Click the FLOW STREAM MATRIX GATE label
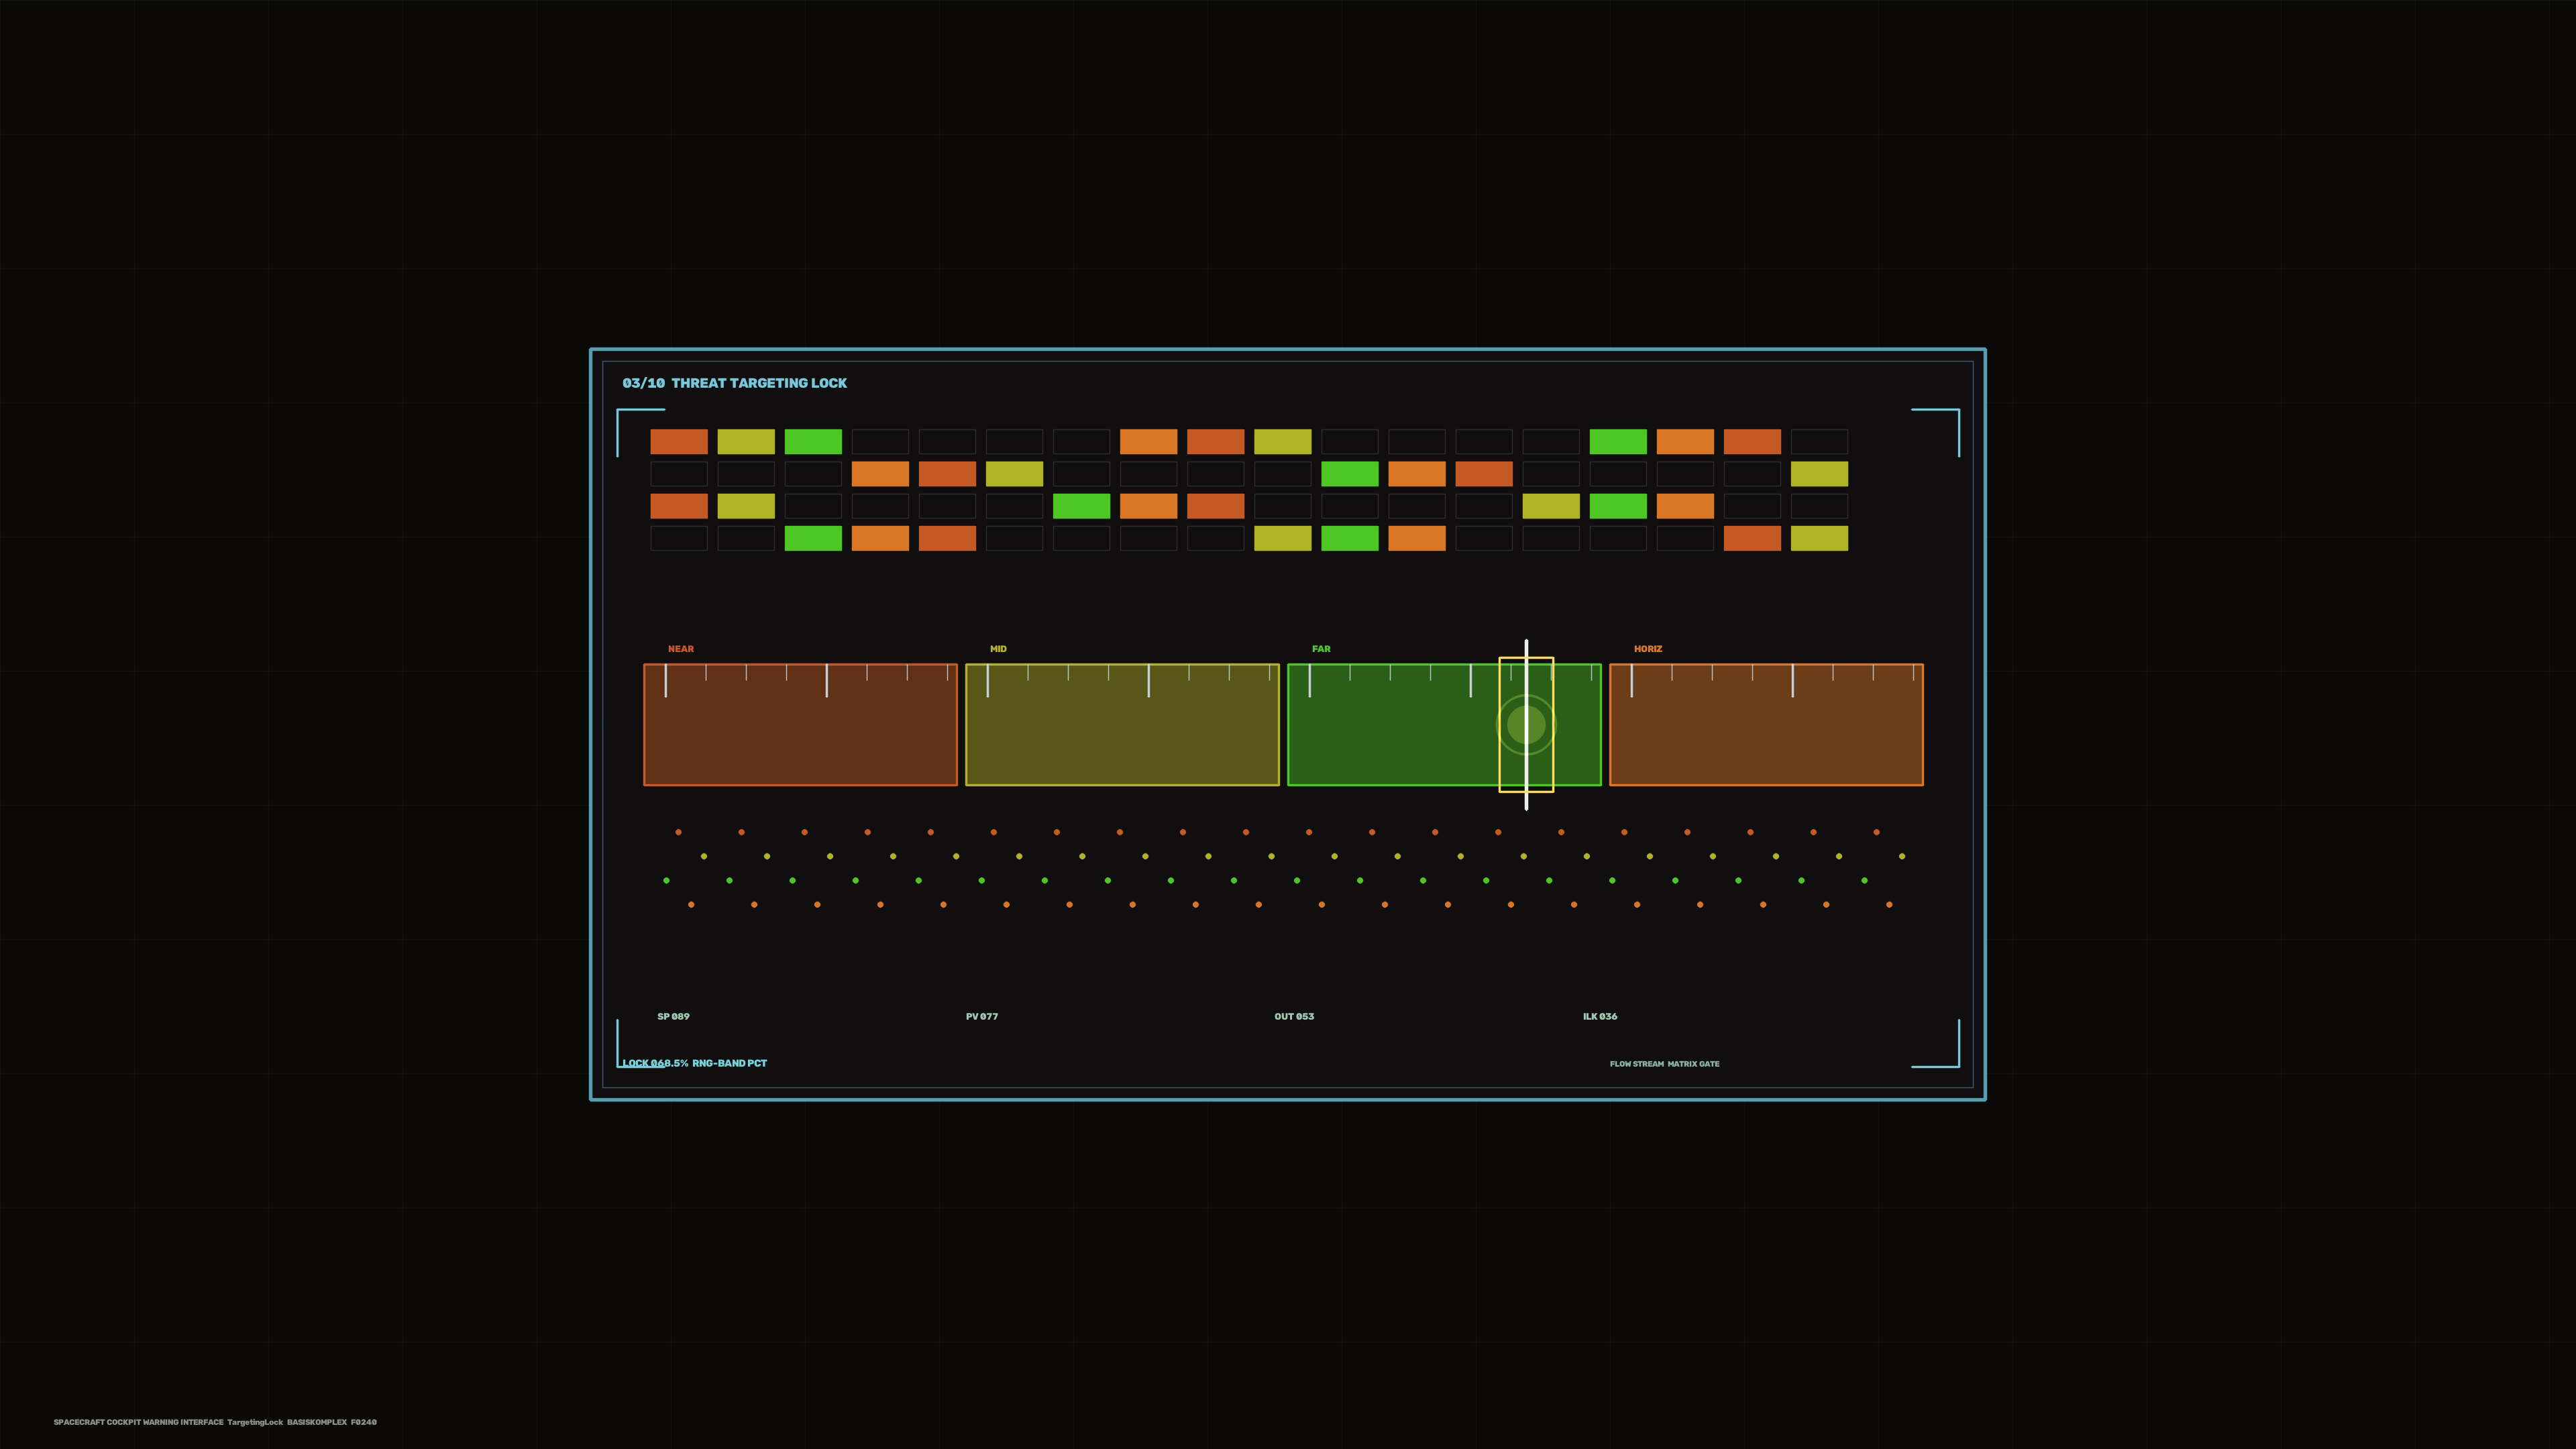 (1664, 1064)
